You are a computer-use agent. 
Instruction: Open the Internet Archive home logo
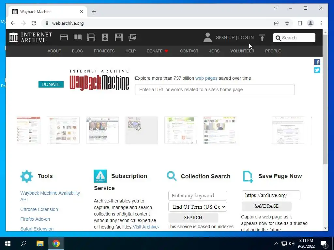(31, 37)
